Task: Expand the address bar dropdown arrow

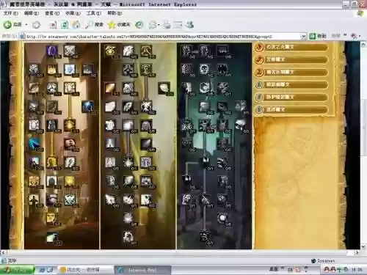Action: click(x=304, y=37)
